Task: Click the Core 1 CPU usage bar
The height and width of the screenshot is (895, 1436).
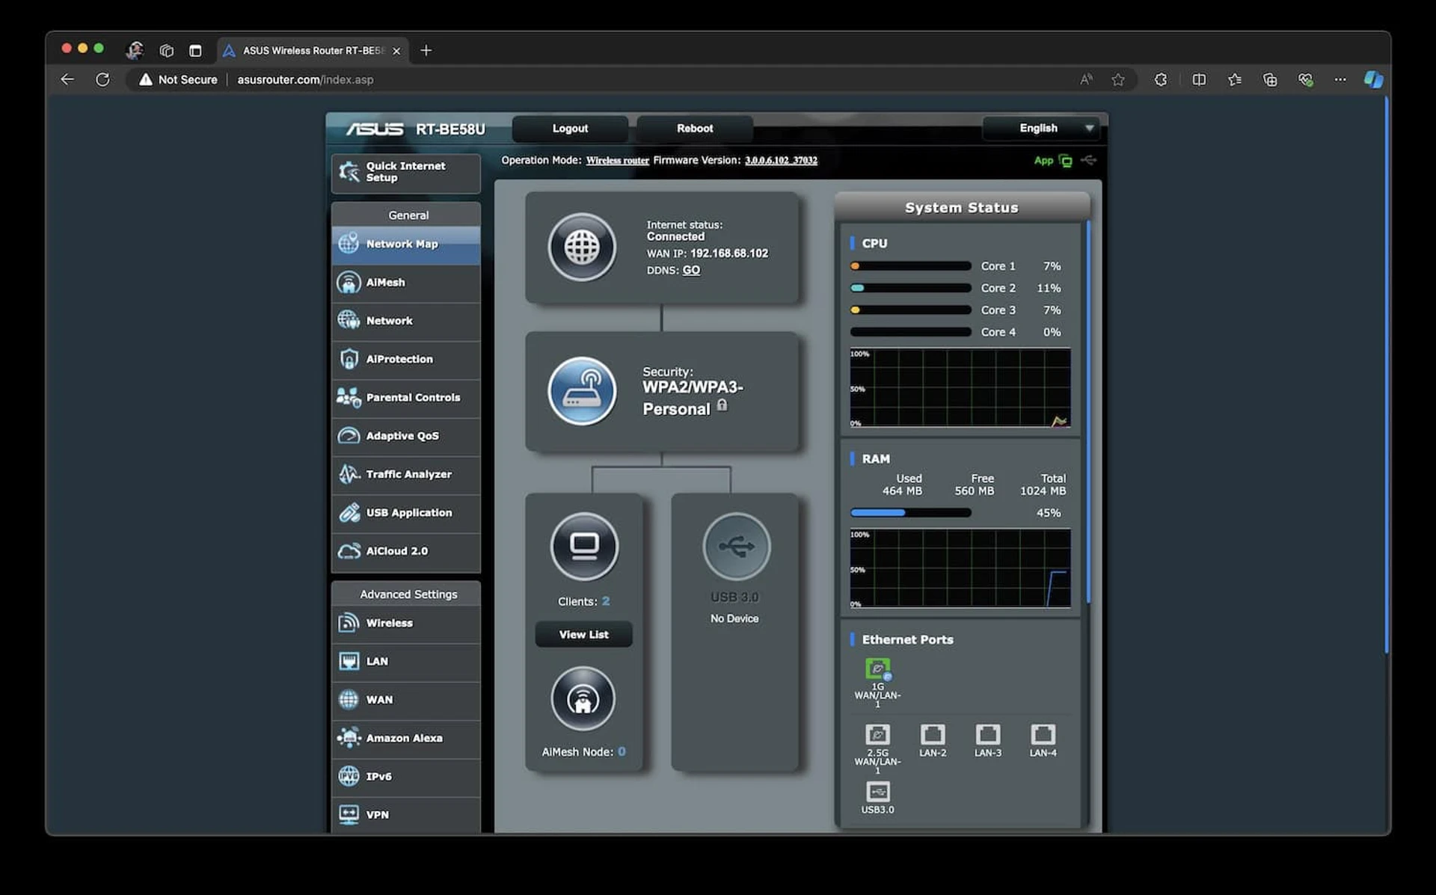Action: (910, 266)
